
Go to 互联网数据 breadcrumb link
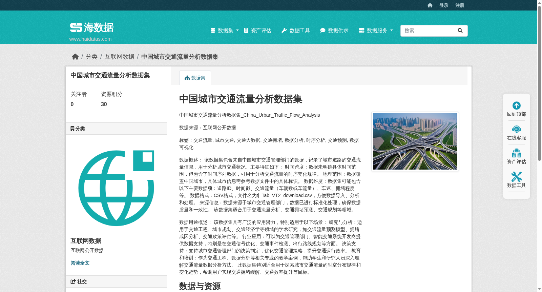click(119, 57)
